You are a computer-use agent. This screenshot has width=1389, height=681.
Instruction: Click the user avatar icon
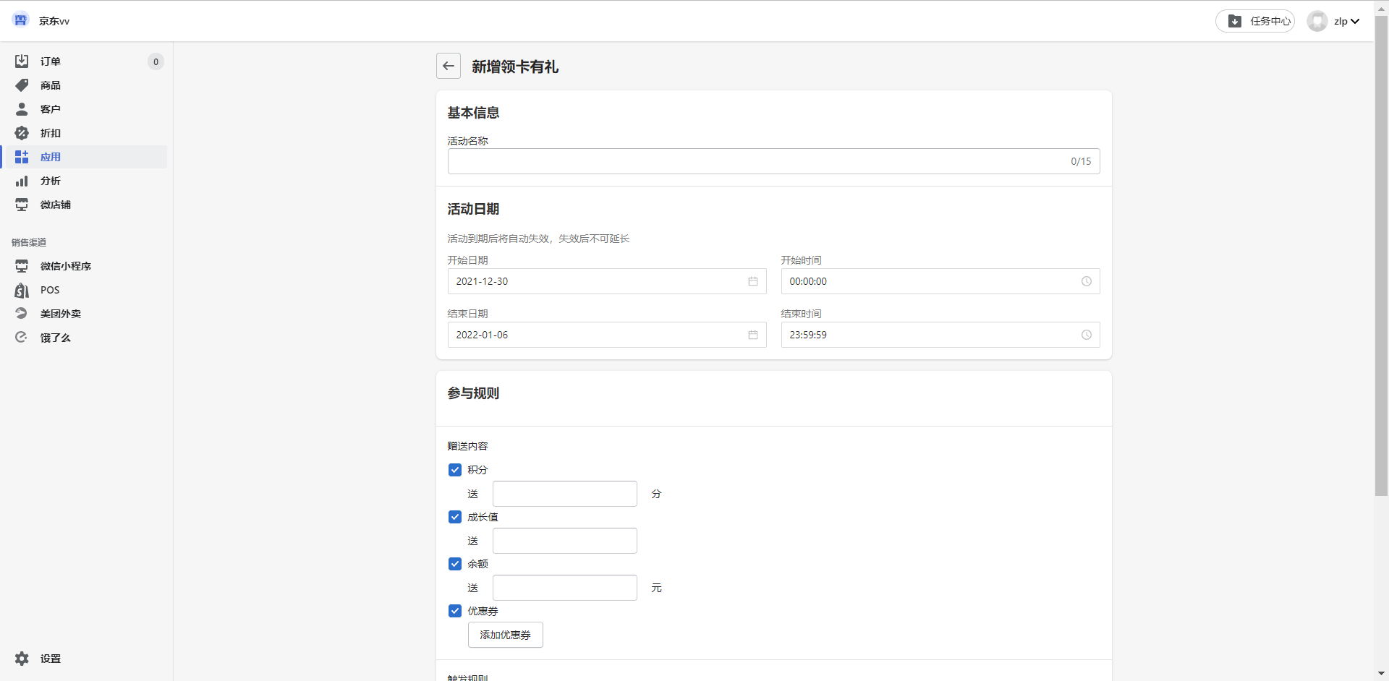pos(1317,21)
